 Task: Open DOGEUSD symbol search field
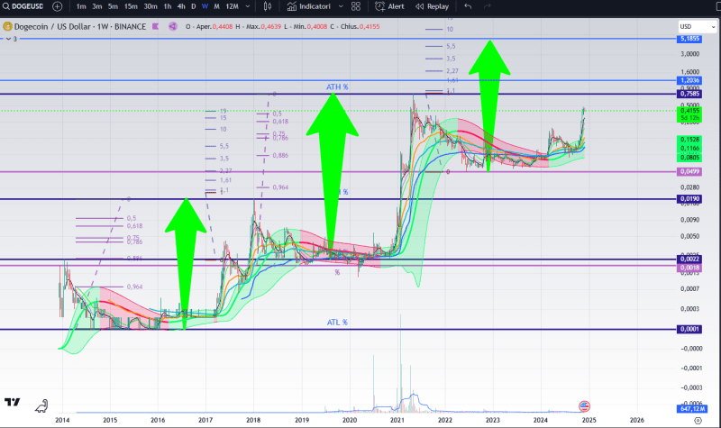pyautogui.click(x=24, y=6)
